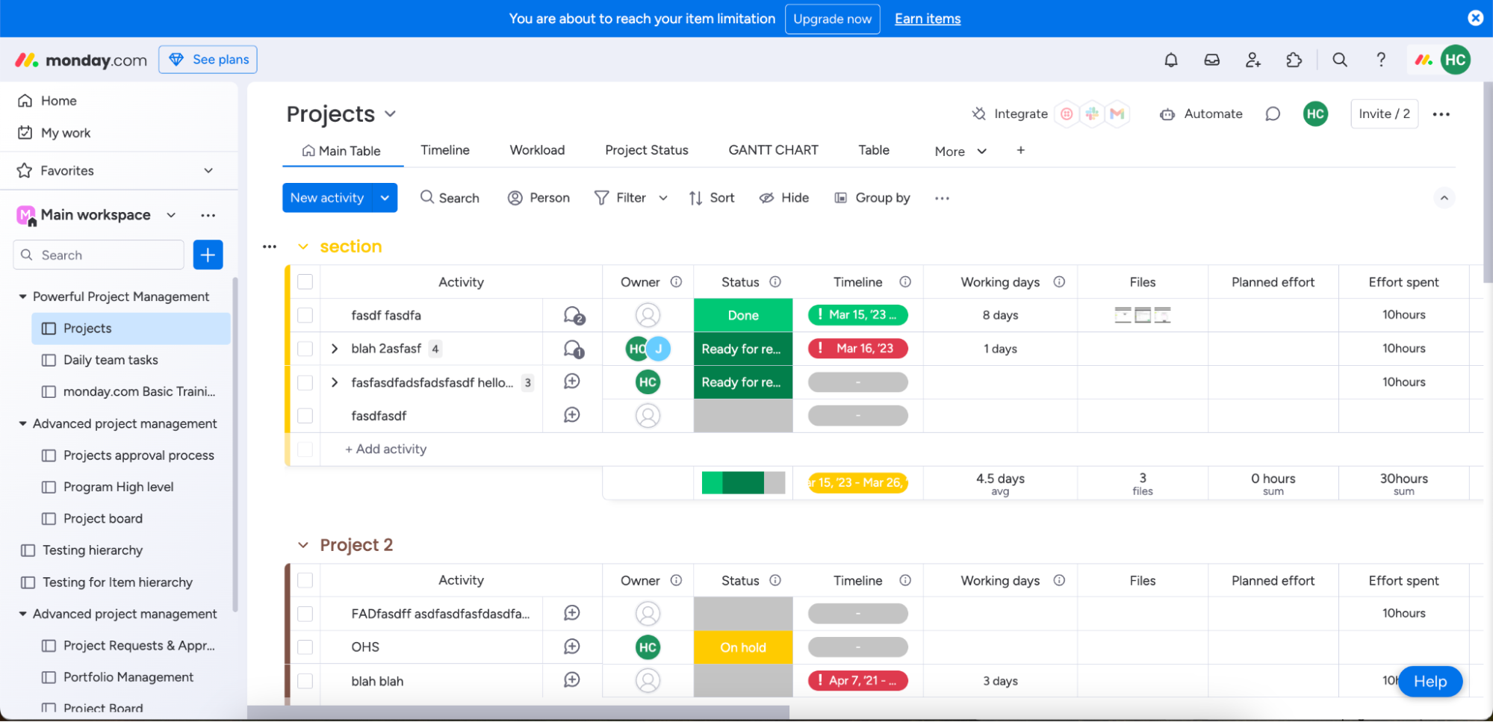The width and height of the screenshot is (1493, 722).
Task: Follow the Earn items link
Action: point(928,19)
